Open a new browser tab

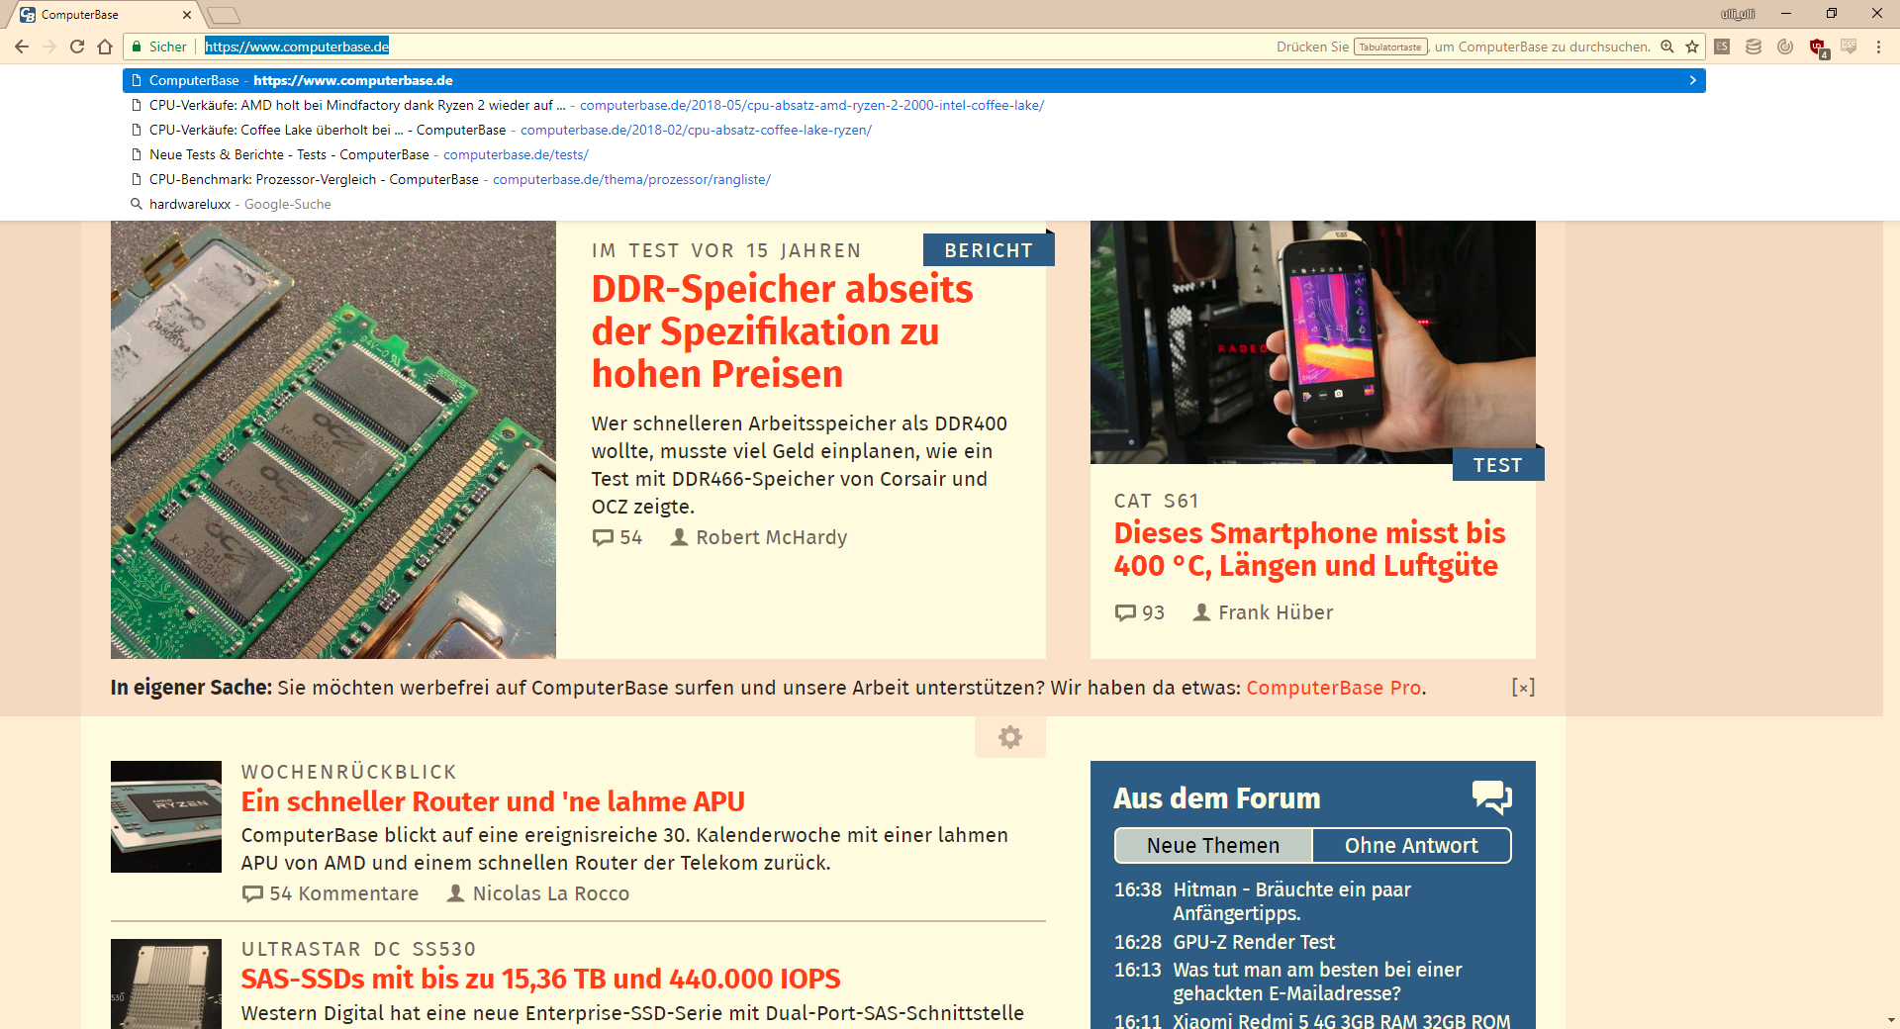[x=224, y=15]
